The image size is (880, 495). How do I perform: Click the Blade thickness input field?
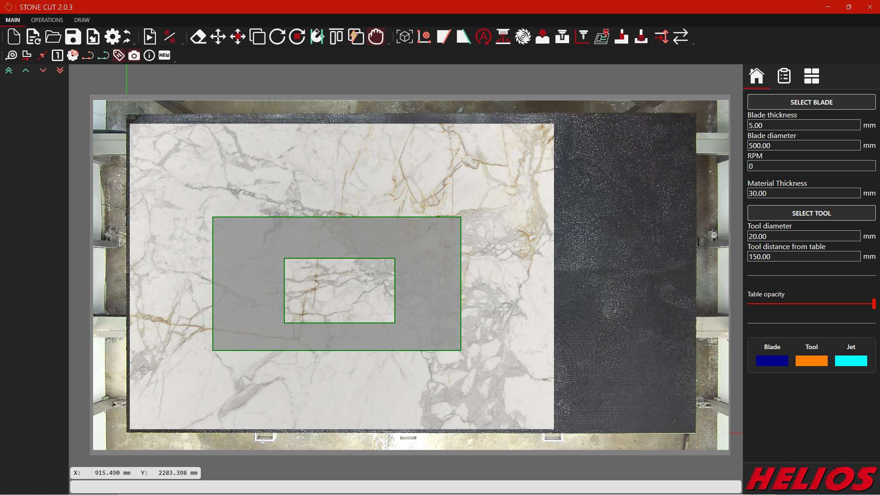pyautogui.click(x=803, y=125)
